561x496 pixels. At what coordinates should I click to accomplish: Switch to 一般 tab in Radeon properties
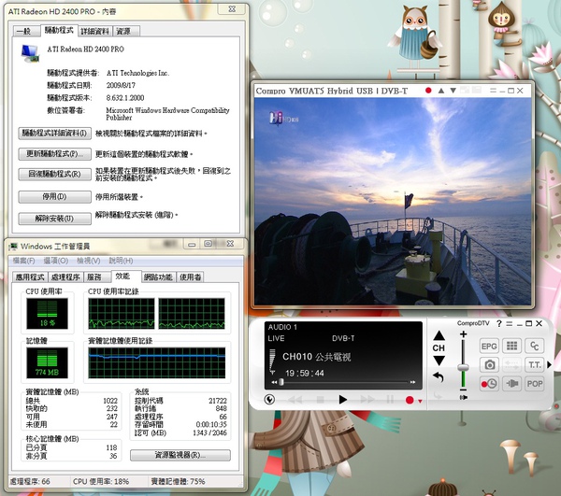point(24,31)
